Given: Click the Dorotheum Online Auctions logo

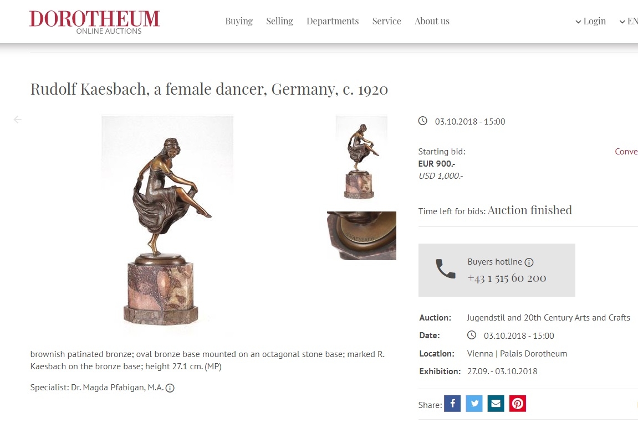Looking at the screenshot, I should pos(94,22).
